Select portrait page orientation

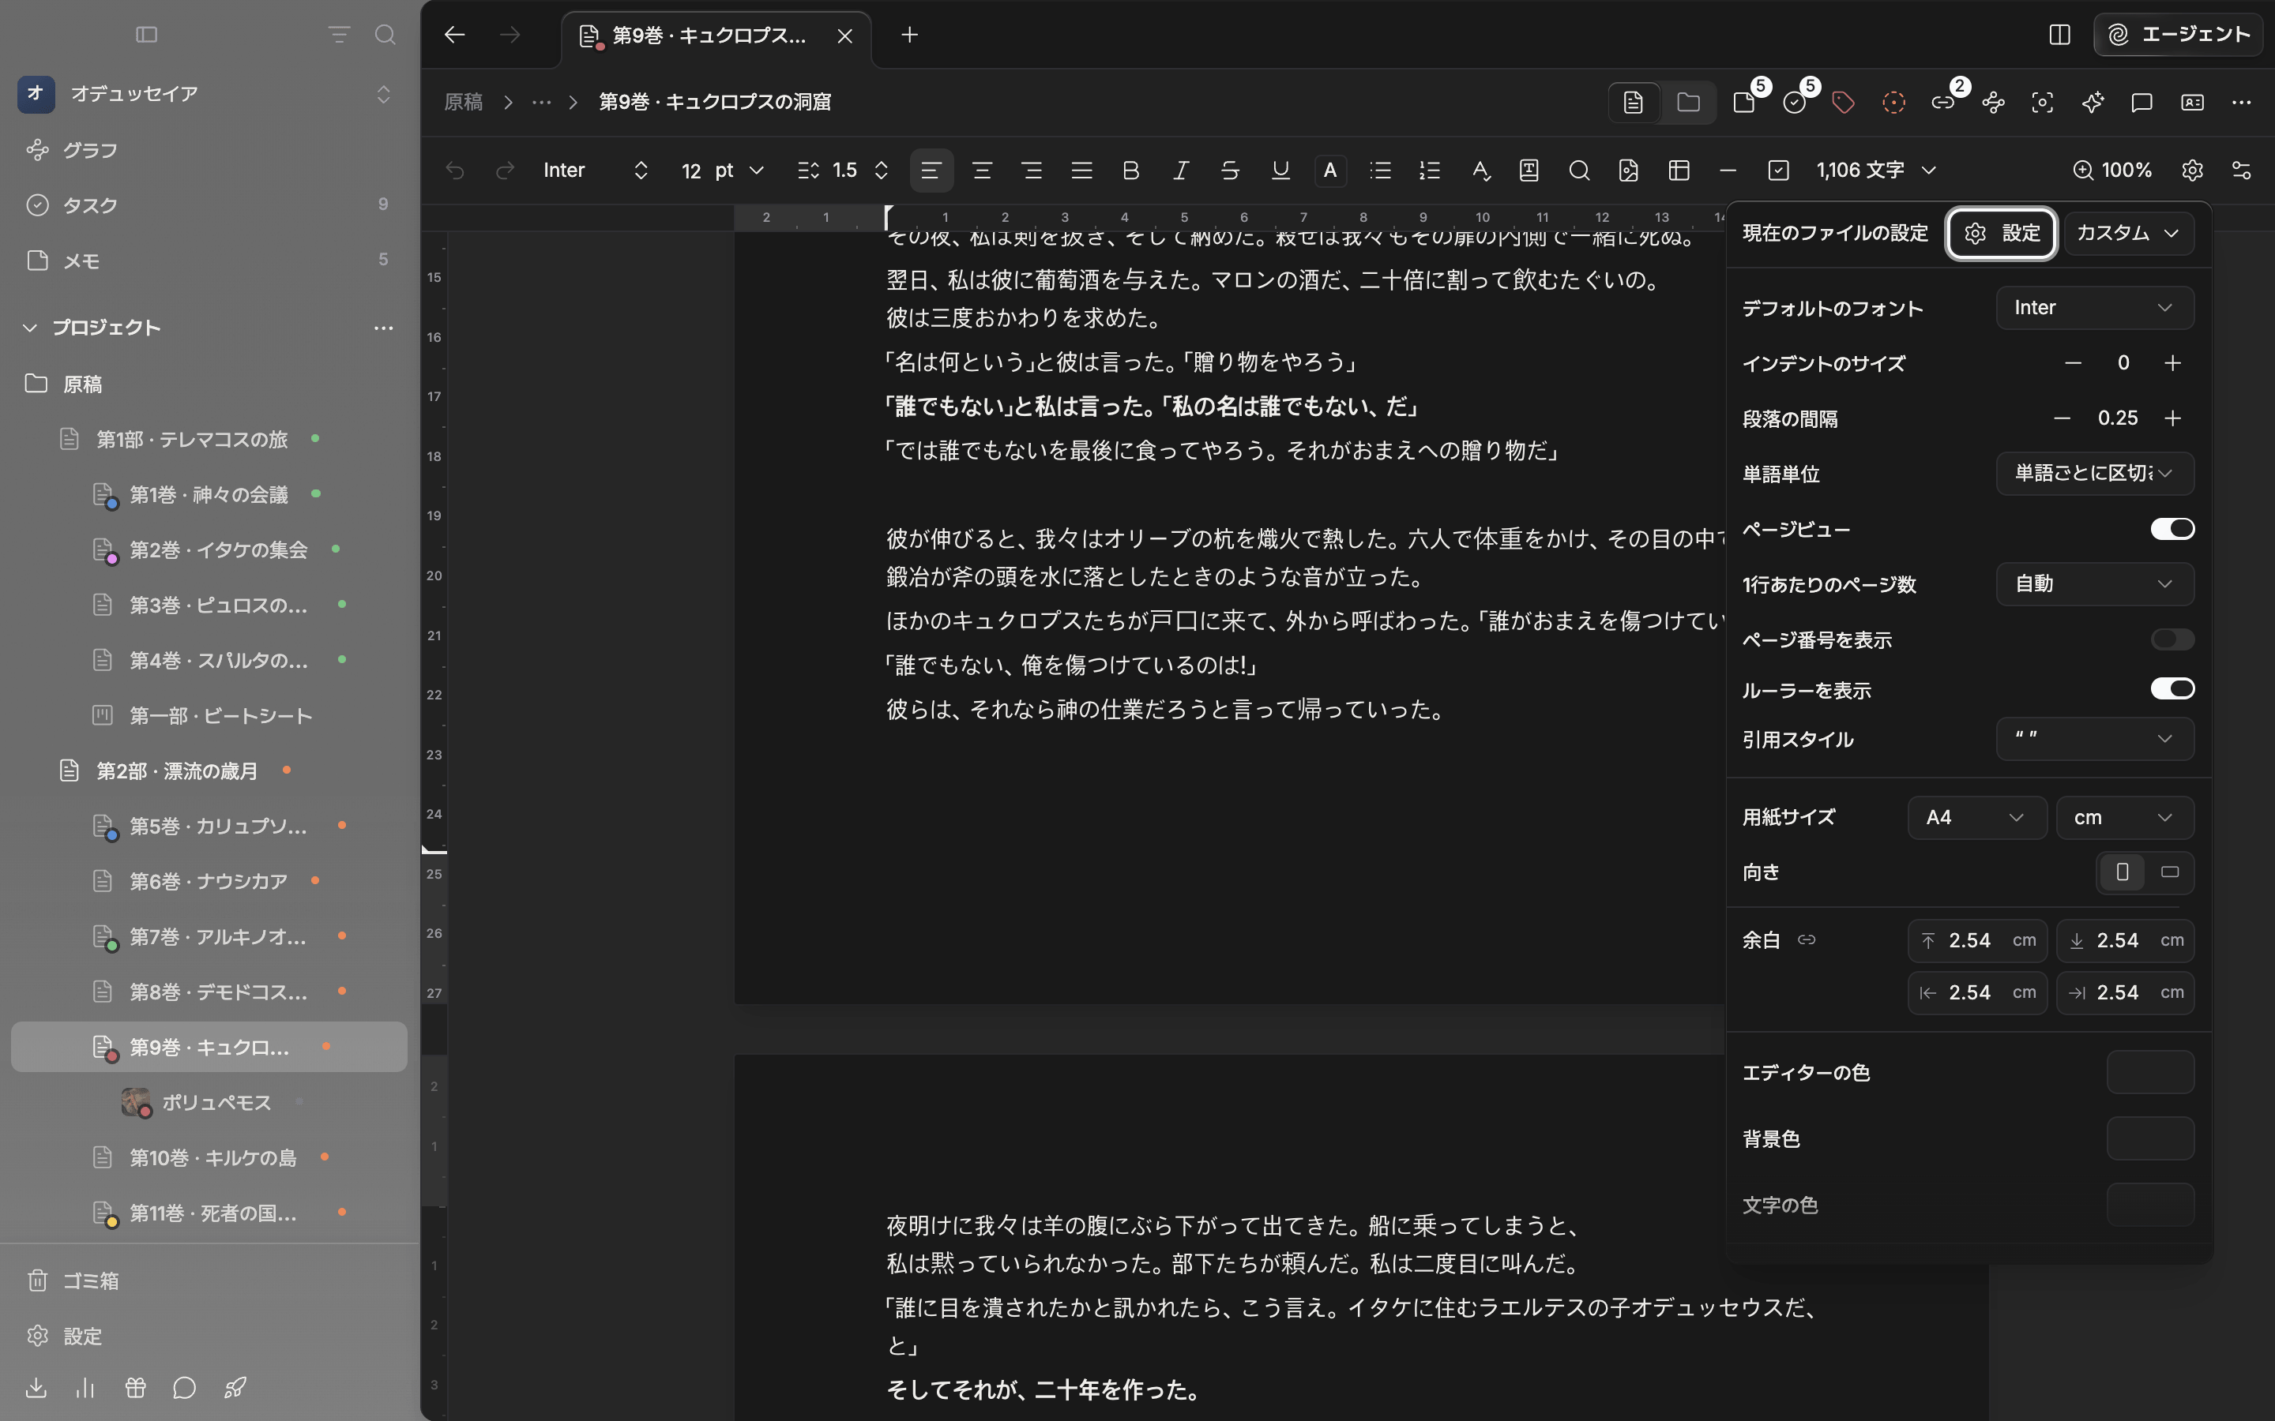tap(2122, 872)
